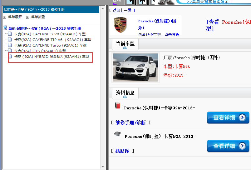The width and height of the screenshot is (251, 170).
Task: Open 卡宴(92A) CAYENNE S V8 (92AAH1) 车型
Action: click(50, 34)
